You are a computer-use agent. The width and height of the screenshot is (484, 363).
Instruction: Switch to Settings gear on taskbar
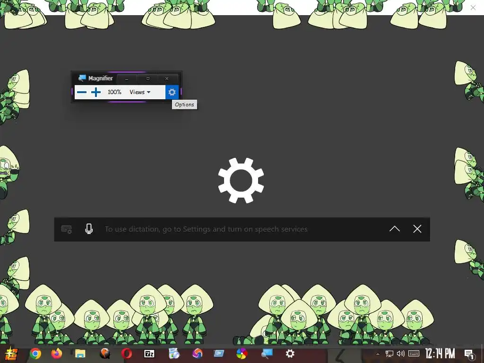click(290, 354)
